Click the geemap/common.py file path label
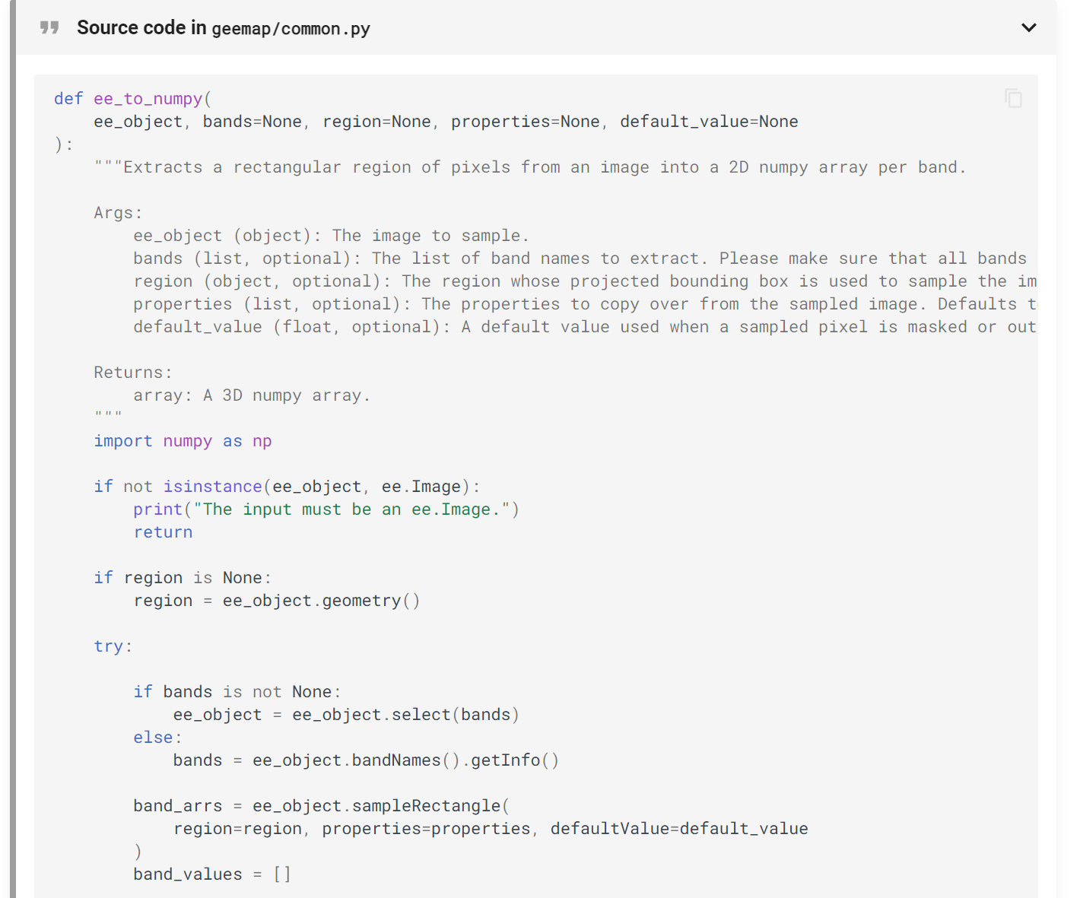 291,29
